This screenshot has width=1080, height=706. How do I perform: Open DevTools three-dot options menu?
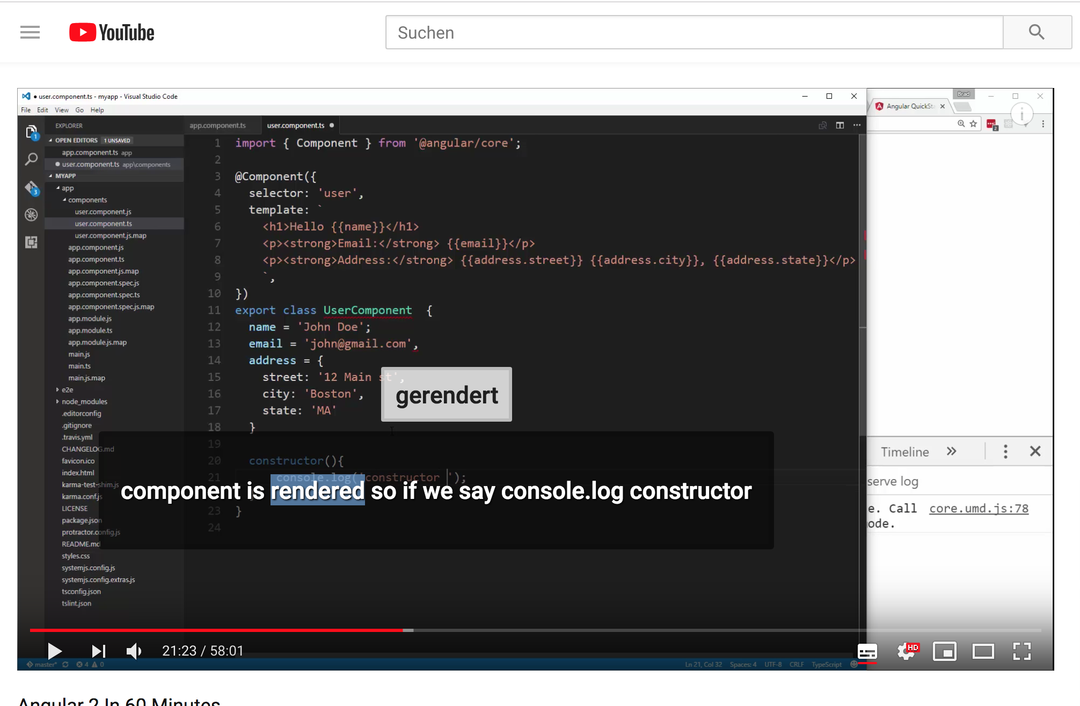[x=1005, y=451]
